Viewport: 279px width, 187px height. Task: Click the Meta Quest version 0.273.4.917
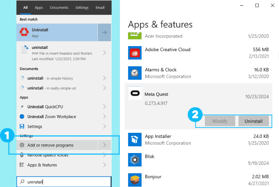click(x=156, y=103)
